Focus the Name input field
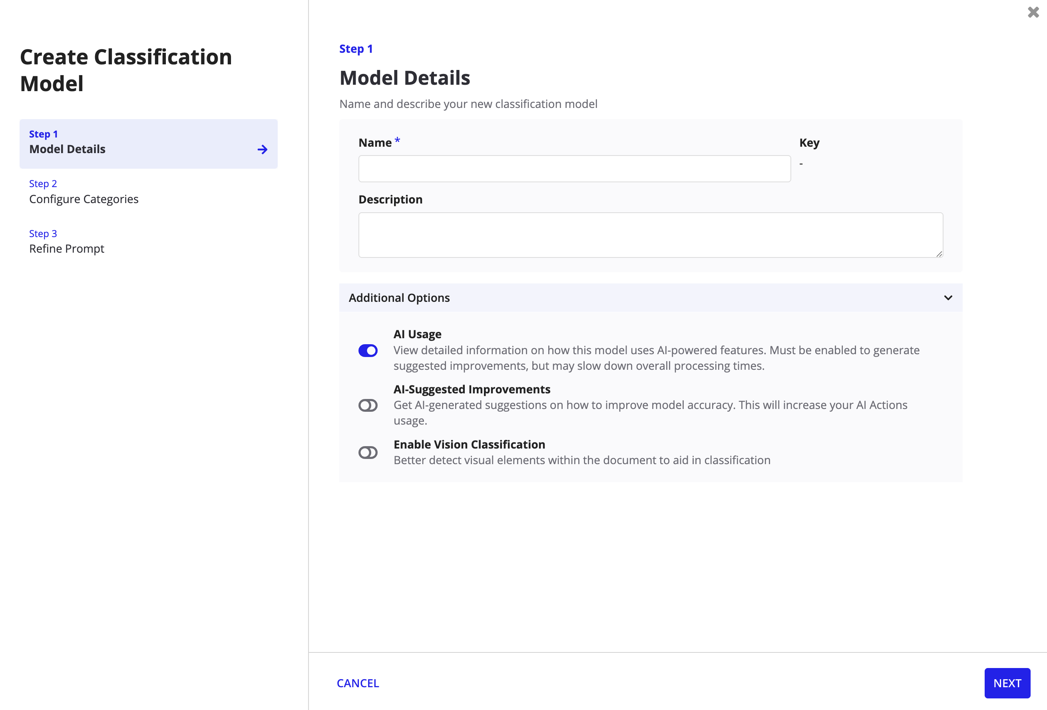This screenshot has height=710, width=1047. point(574,169)
